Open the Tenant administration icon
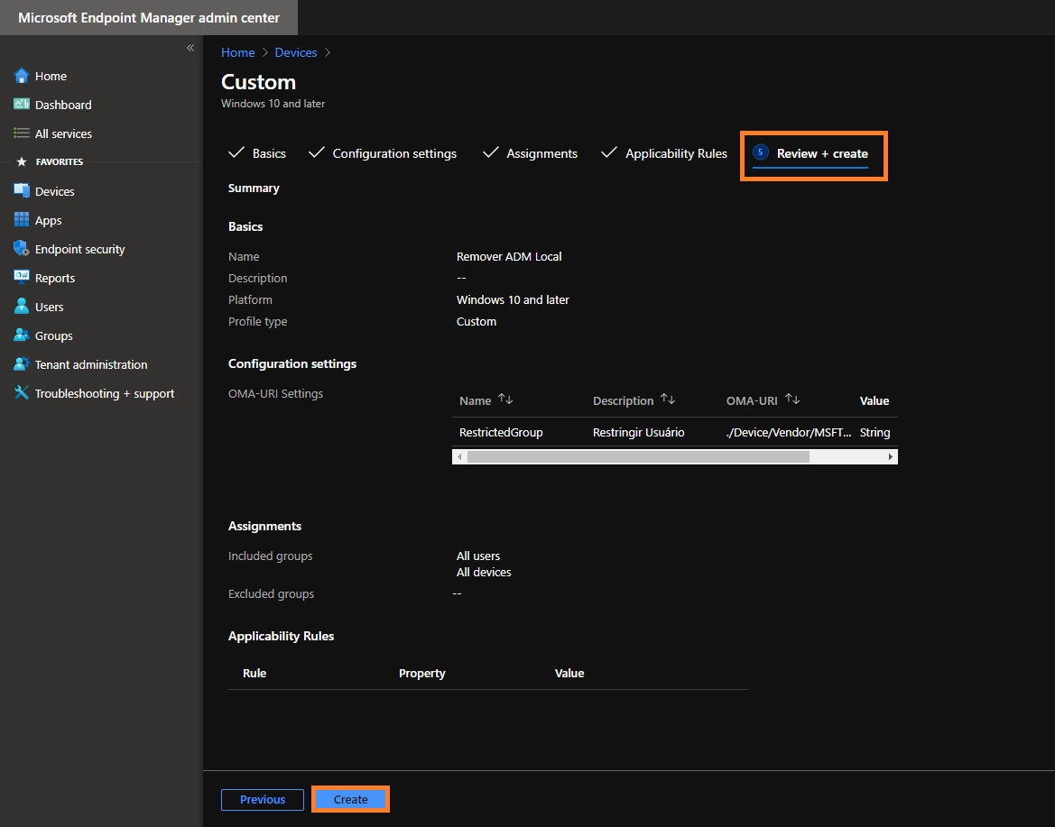The image size is (1055, 827). (22, 363)
